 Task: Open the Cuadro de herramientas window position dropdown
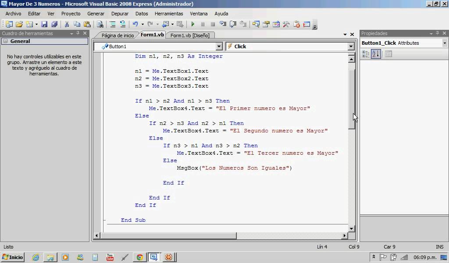click(x=71, y=33)
